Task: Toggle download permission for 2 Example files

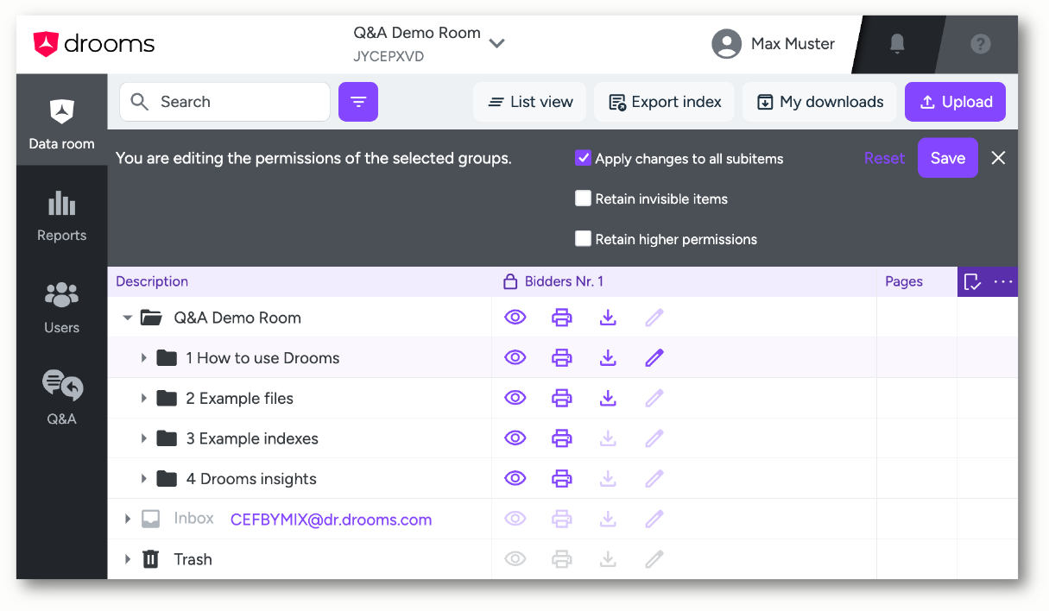Action: tap(608, 398)
